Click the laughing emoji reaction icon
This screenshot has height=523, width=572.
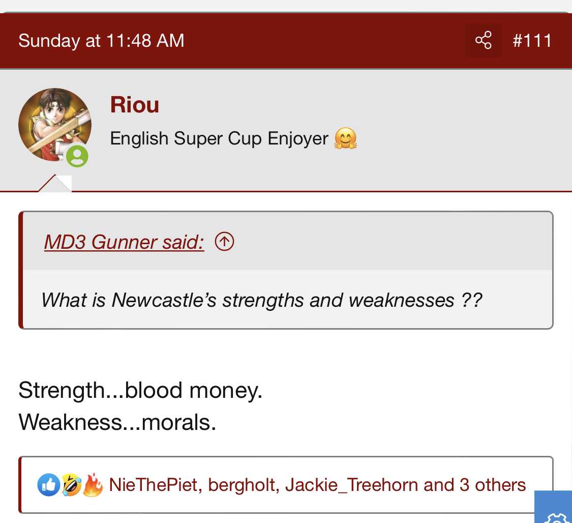[x=71, y=485]
